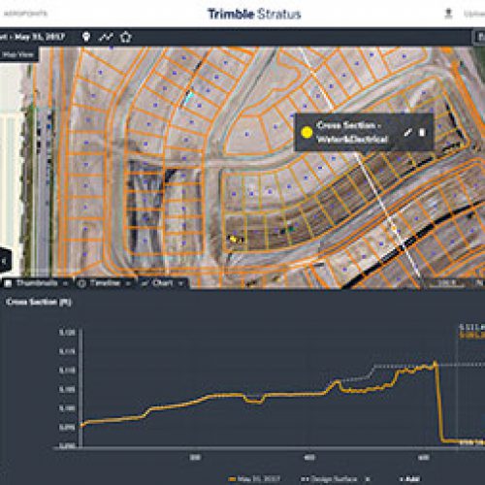
Task: Choose the polygon area tool
Action: tap(126, 37)
